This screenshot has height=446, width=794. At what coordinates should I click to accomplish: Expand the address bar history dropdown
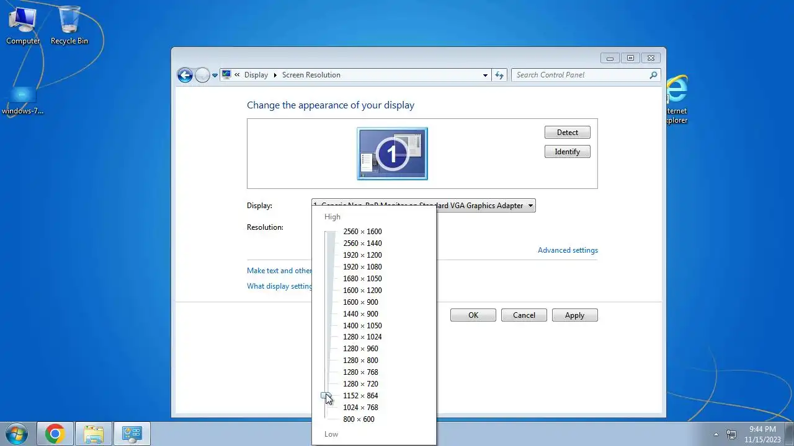[485, 75]
